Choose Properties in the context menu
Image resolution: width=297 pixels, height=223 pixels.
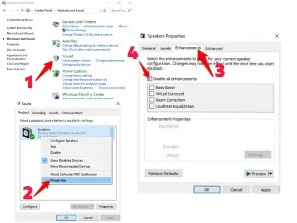[x=76, y=181]
